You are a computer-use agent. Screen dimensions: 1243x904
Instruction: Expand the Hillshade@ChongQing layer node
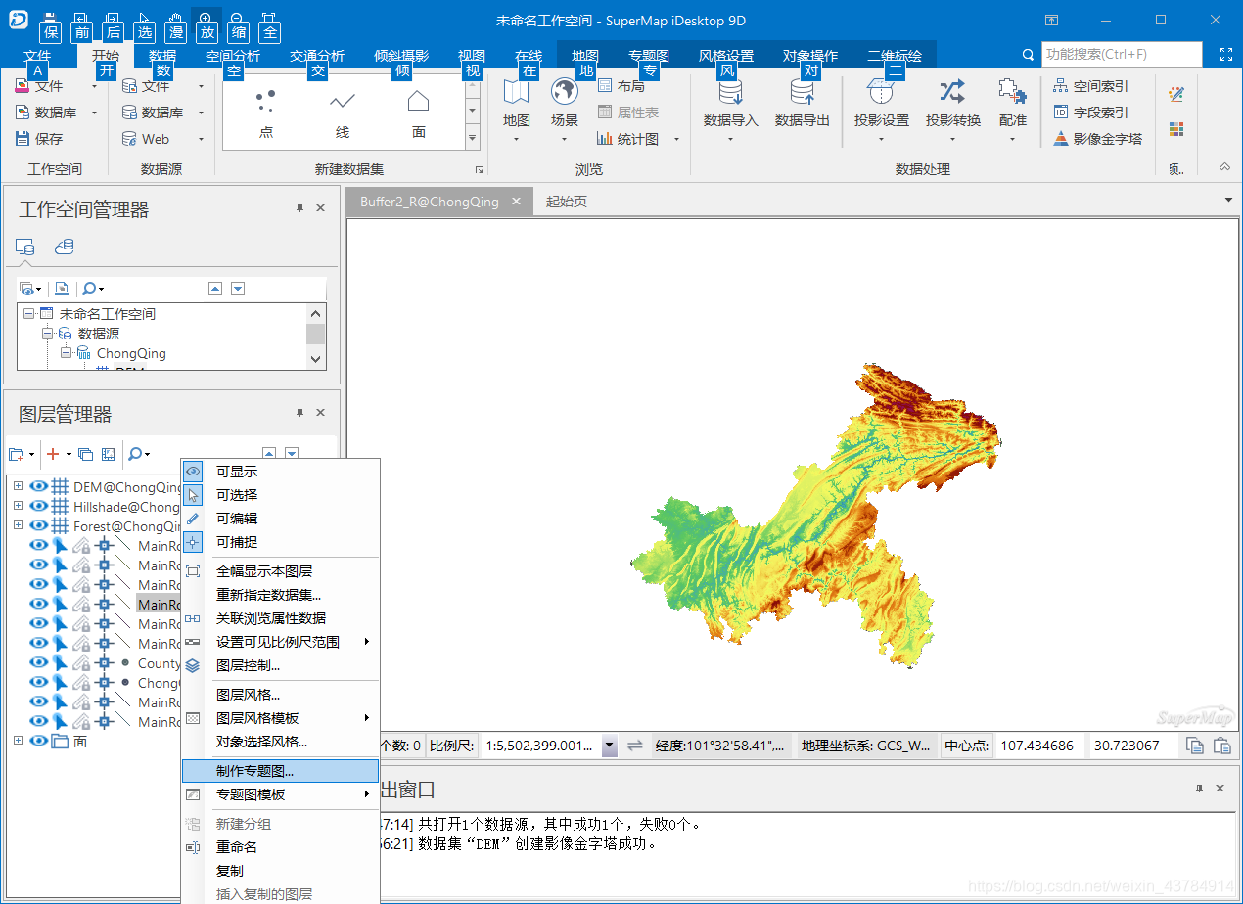18,506
